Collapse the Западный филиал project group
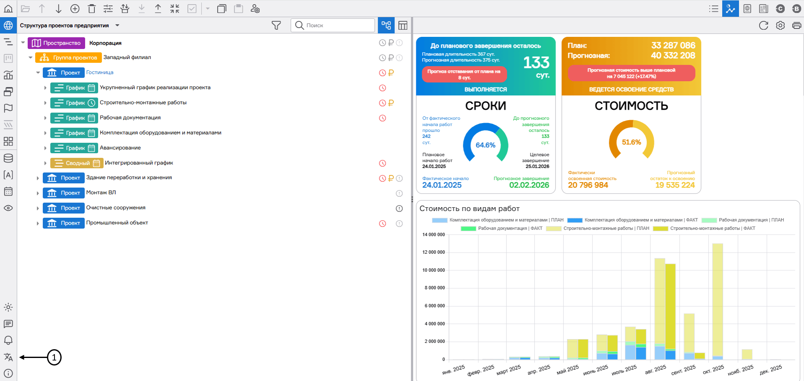Image resolution: width=804 pixels, height=381 pixels. point(30,58)
